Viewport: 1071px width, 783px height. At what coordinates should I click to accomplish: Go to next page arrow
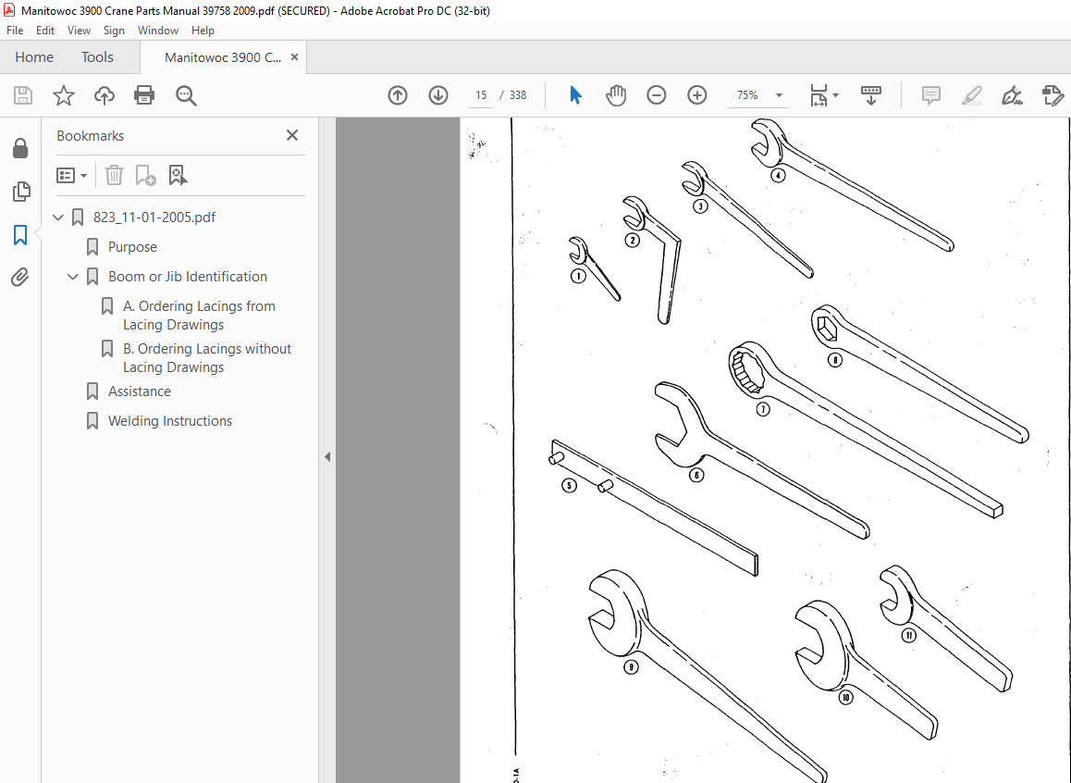pos(438,95)
